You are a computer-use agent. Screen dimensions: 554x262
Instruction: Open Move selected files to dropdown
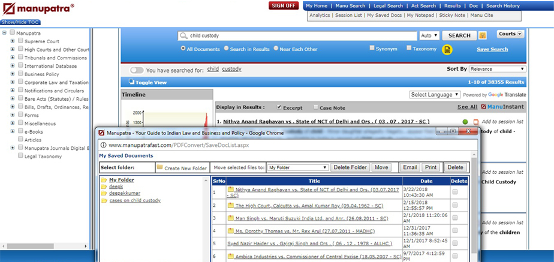tap(298, 167)
